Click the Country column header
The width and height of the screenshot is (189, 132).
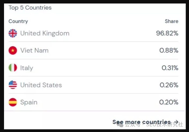coord(18,21)
